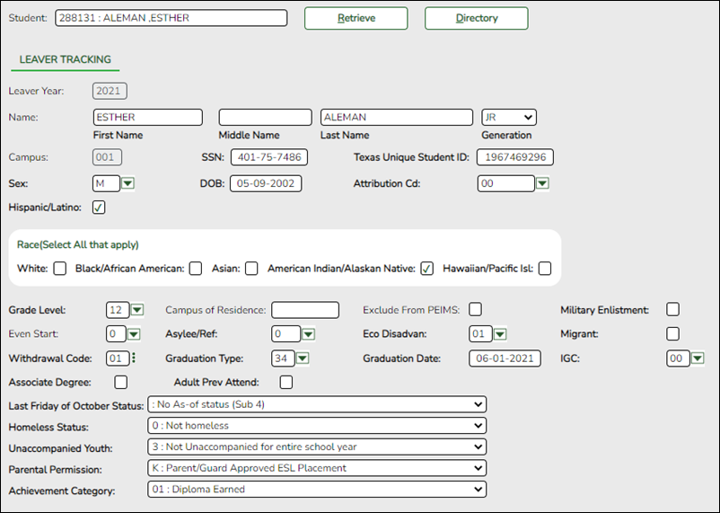Screen dimensions: 720x513
Task: Check the Military Enlistment box
Action: (672, 309)
